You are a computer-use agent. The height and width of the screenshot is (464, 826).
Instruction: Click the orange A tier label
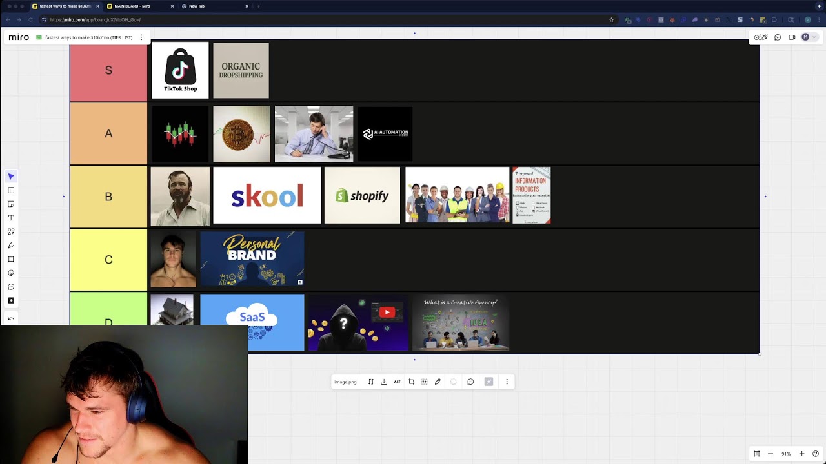click(108, 133)
